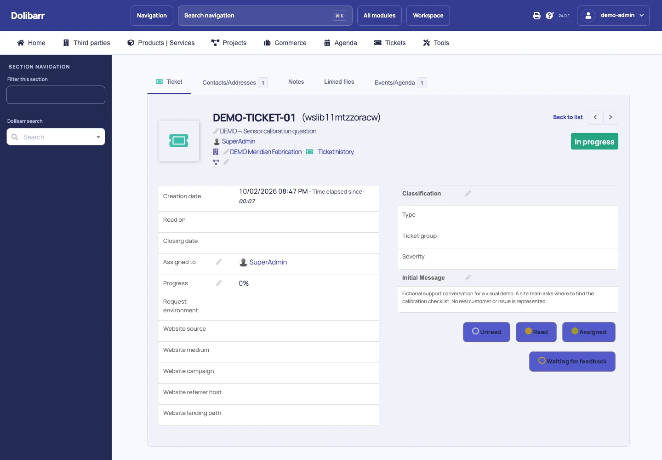Open Ticket history link
This screenshot has width=662, height=460.
(336, 152)
